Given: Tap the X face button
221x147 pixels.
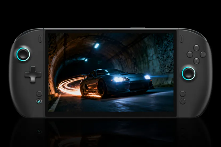Looking at the screenshot, I should (190, 54).
